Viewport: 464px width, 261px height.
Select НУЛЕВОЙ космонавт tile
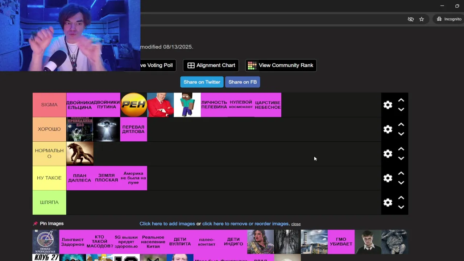[241, 105]
